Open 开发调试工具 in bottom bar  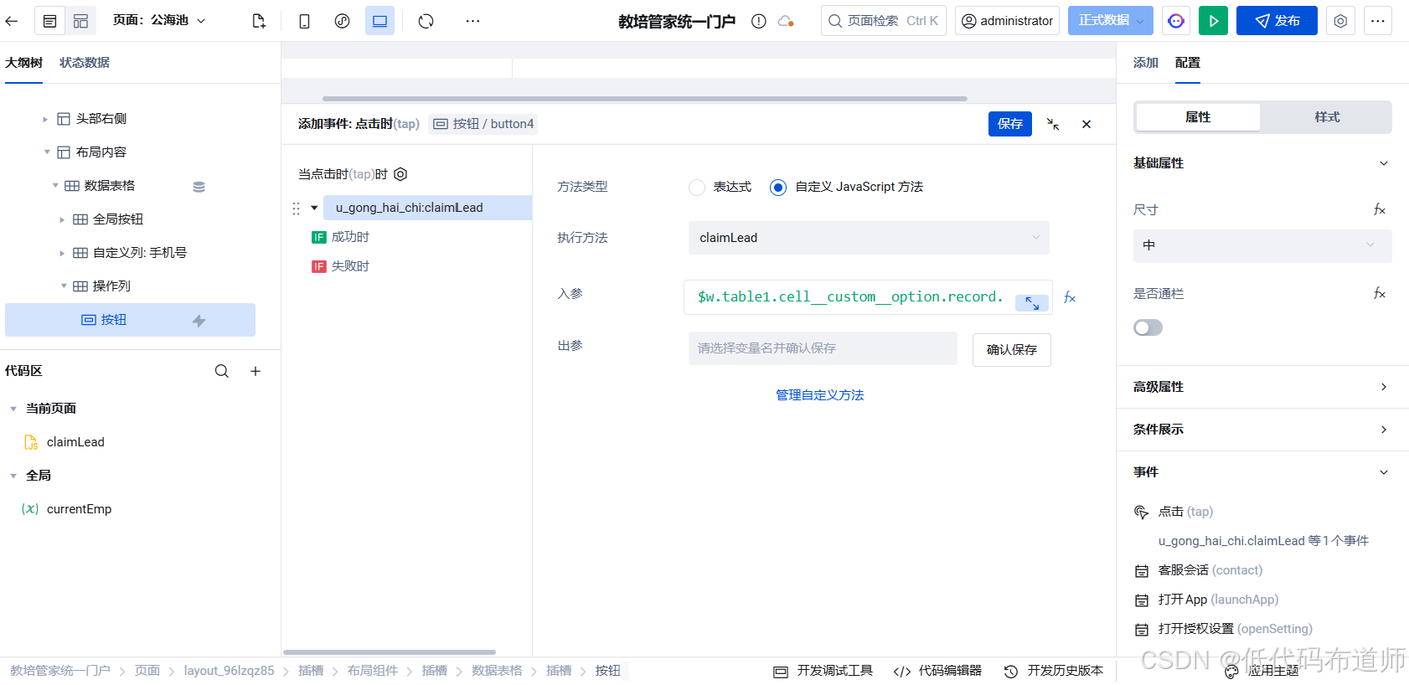(x=824, y=671)
